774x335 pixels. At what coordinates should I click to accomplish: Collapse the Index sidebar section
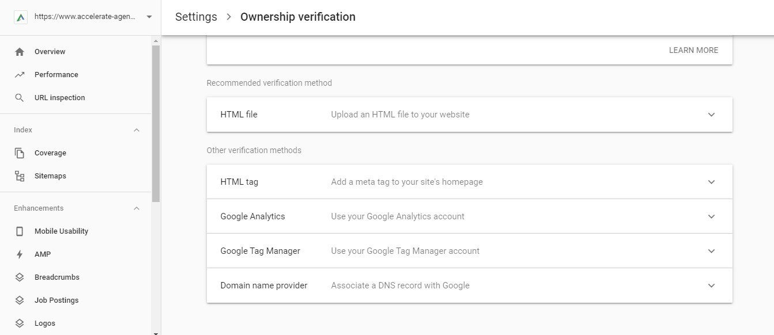(137, 130)
